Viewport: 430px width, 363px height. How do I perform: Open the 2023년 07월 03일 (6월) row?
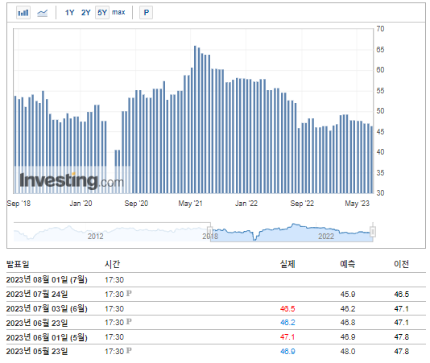coord(216,309)
